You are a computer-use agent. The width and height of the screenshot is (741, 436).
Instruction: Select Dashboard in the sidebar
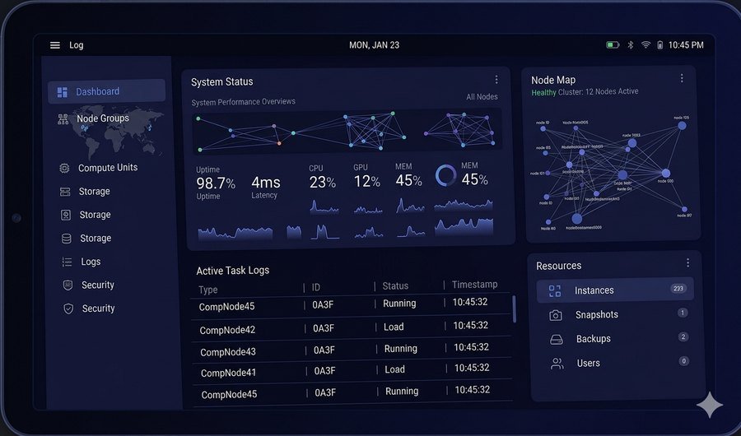(x=107, y=91)
